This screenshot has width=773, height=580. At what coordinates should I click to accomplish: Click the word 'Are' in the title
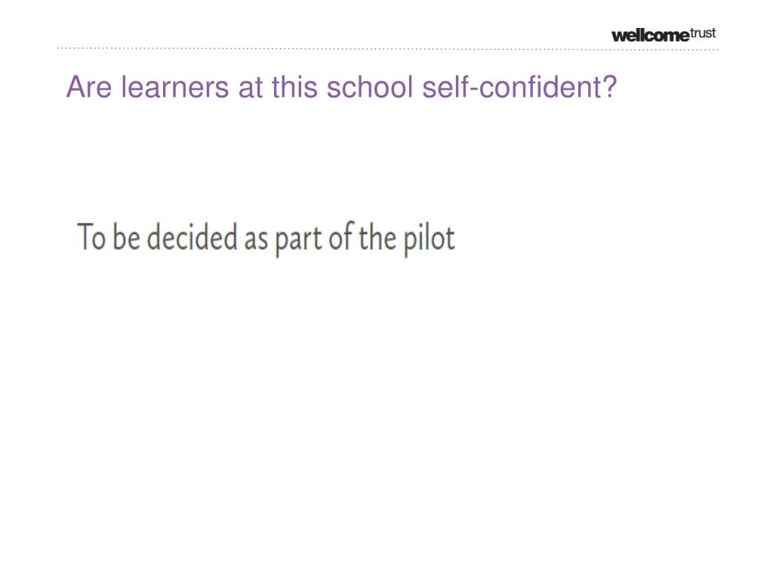[x=89, y=88]
